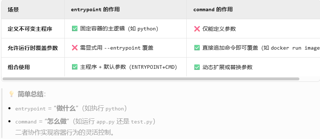Click green checkmark beside 主程序 + 默认参数
Screen dimensions: 320x139
75,67
